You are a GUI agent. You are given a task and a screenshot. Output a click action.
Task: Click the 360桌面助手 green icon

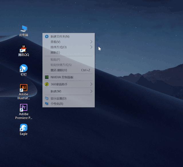coord(47,84)
